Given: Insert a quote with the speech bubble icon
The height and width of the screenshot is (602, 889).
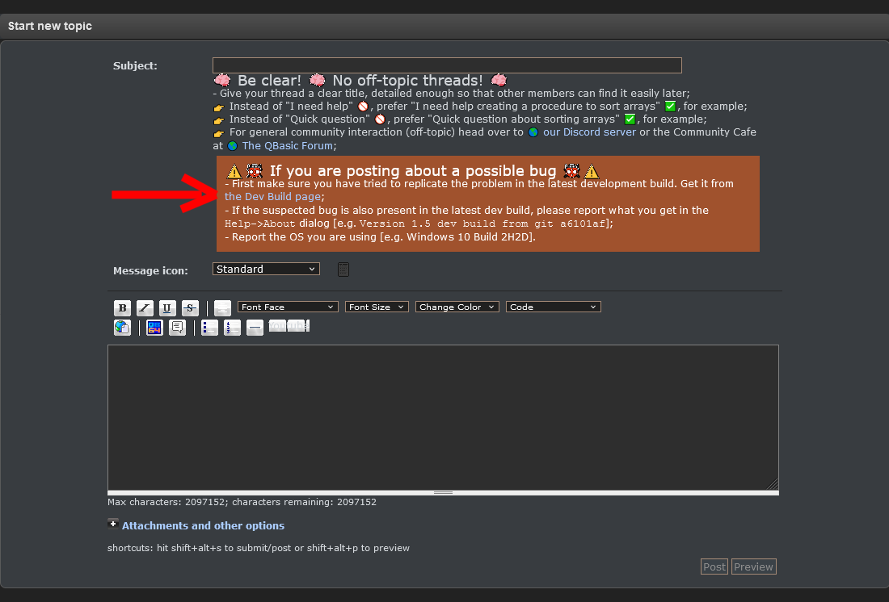Looking at the screenshot, I should [x=177, y=328].
